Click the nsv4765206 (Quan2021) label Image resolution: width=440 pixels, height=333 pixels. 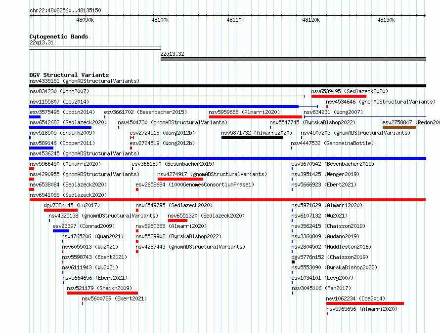point(92,236)
